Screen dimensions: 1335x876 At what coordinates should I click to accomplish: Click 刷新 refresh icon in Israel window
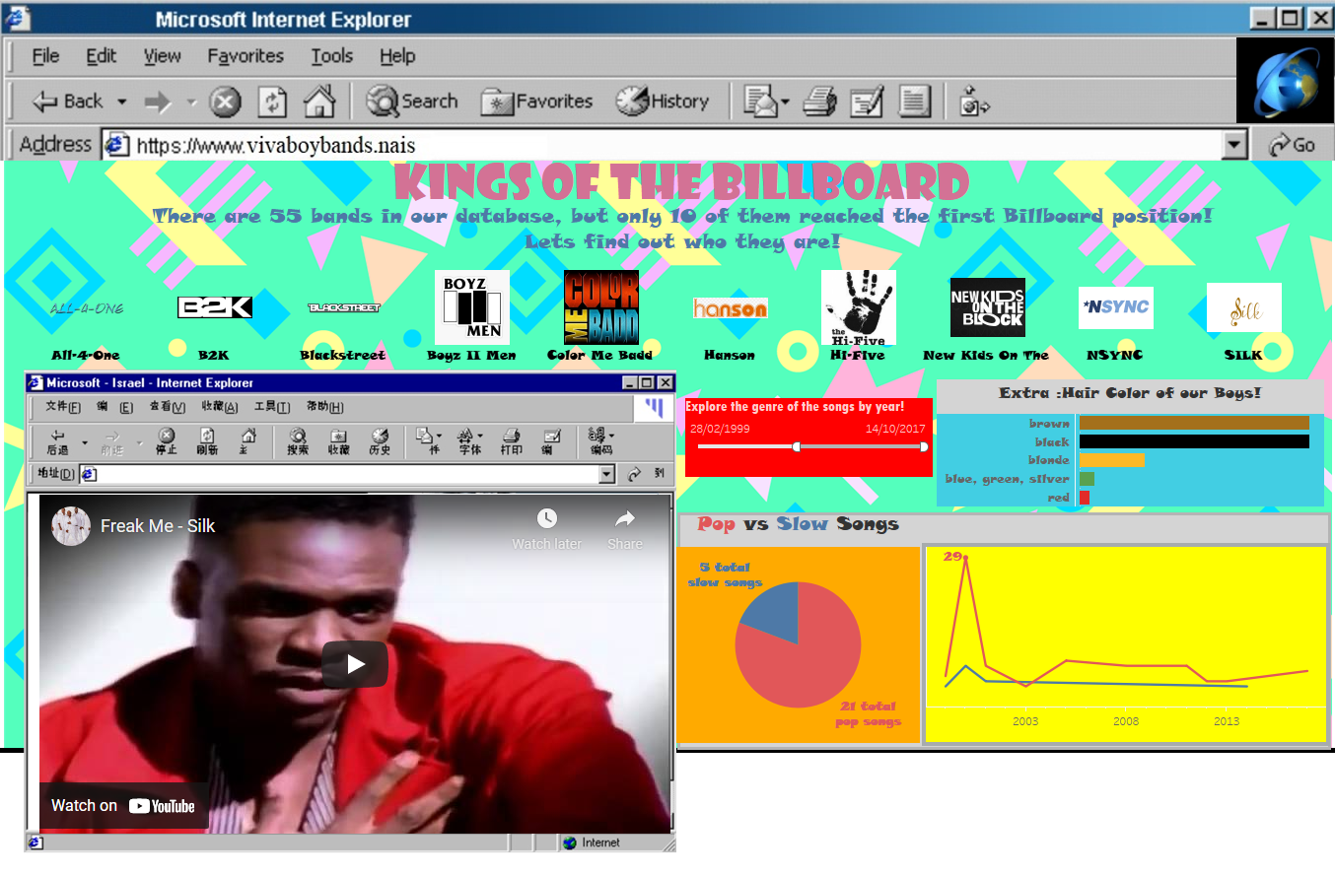(x=207, y=442)
